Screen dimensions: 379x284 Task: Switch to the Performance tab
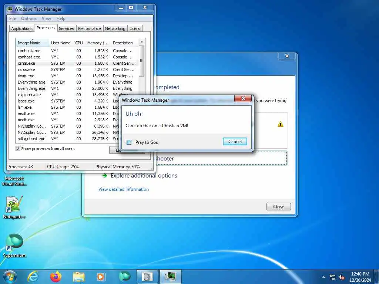tap(90, 28)
